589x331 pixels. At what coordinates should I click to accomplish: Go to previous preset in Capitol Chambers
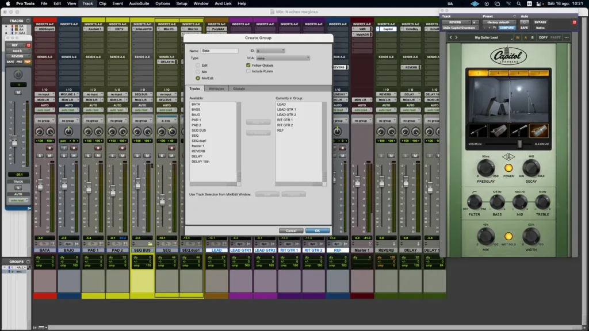(451, 37)
